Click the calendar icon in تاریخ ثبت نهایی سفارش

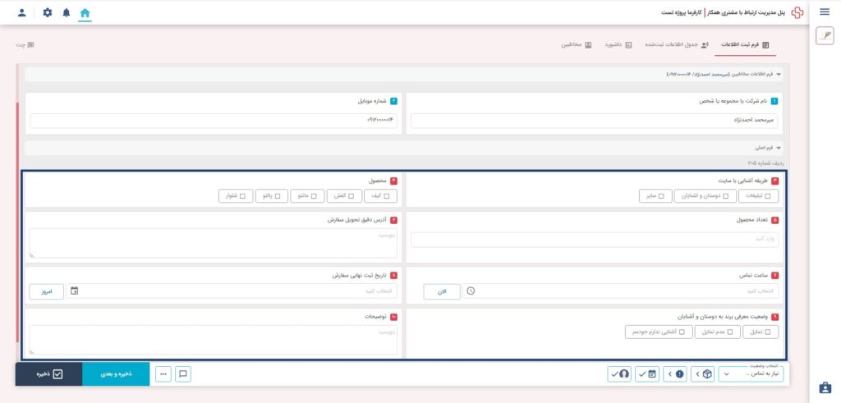coord(74,291)
